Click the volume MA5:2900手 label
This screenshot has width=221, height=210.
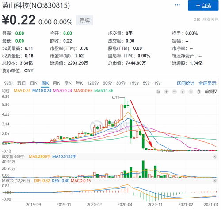pyautogui.click(x=40, y=156)
